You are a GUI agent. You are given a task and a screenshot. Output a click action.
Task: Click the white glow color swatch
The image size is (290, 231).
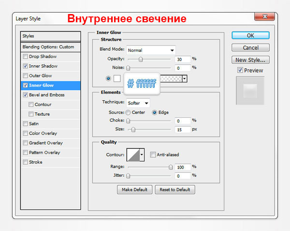point(117,78)
